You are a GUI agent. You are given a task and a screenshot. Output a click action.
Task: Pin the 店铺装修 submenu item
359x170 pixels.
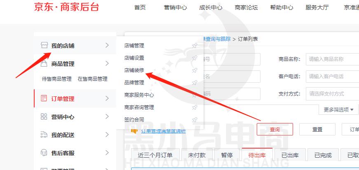pos(195,70)
